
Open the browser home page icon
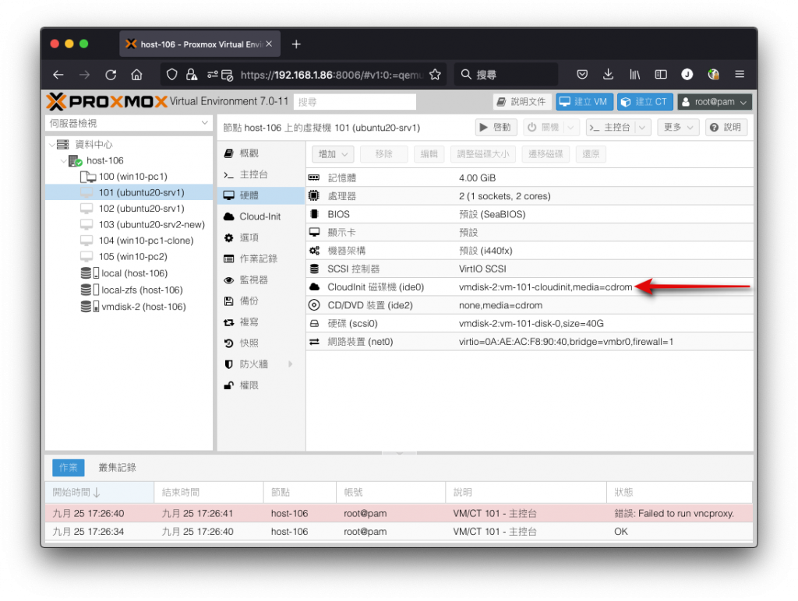[x=136, y=75]
